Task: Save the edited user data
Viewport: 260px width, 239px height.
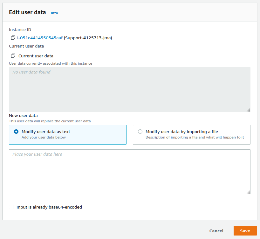Action: pyautogui.click(x=245, y=231)
